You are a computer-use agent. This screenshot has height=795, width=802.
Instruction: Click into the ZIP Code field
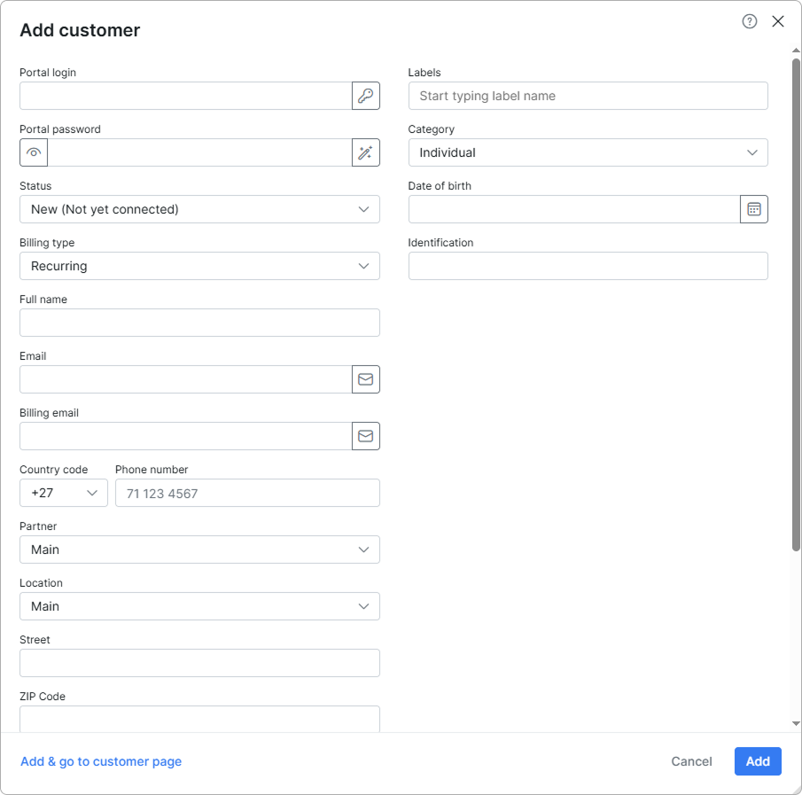pos(199,719)
